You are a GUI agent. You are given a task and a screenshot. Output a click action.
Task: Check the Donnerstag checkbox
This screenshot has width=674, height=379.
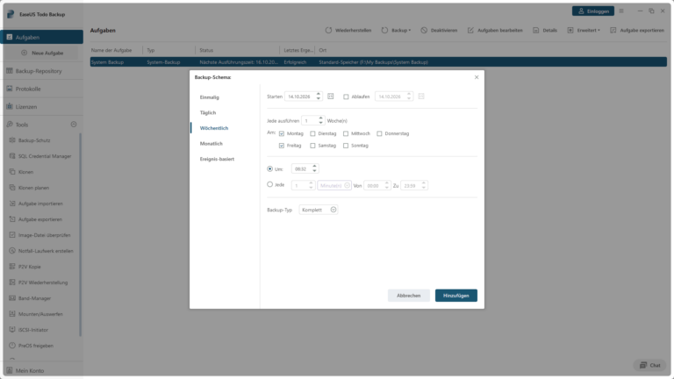379,133
